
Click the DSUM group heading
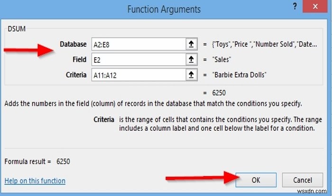click(17, 29)
